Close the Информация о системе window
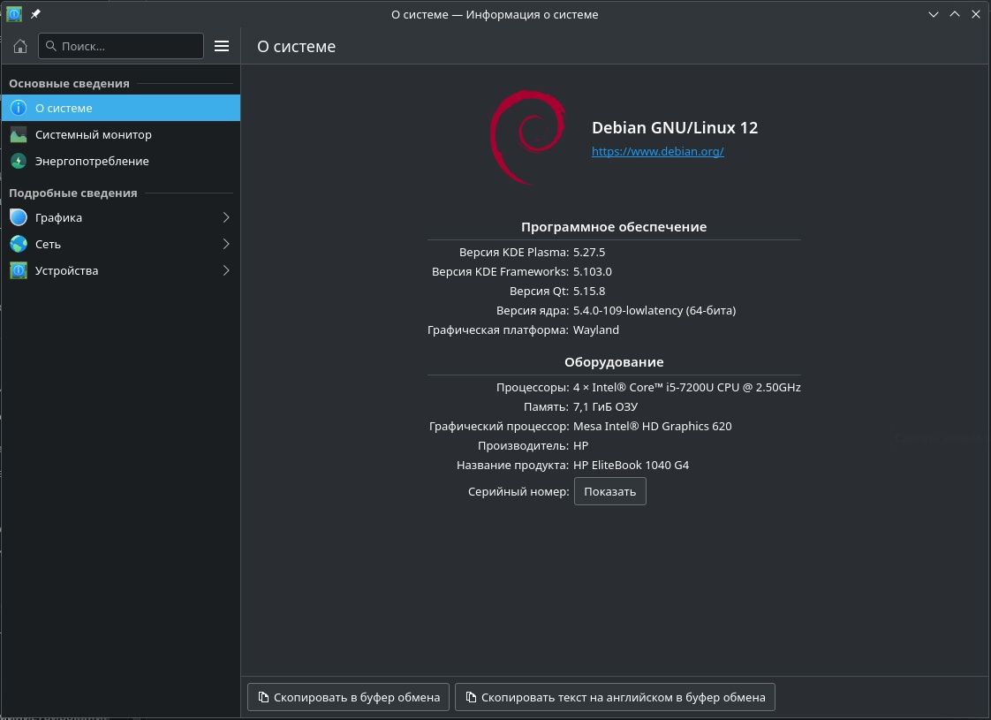991x720 pixels. click(x=976, y=14)
